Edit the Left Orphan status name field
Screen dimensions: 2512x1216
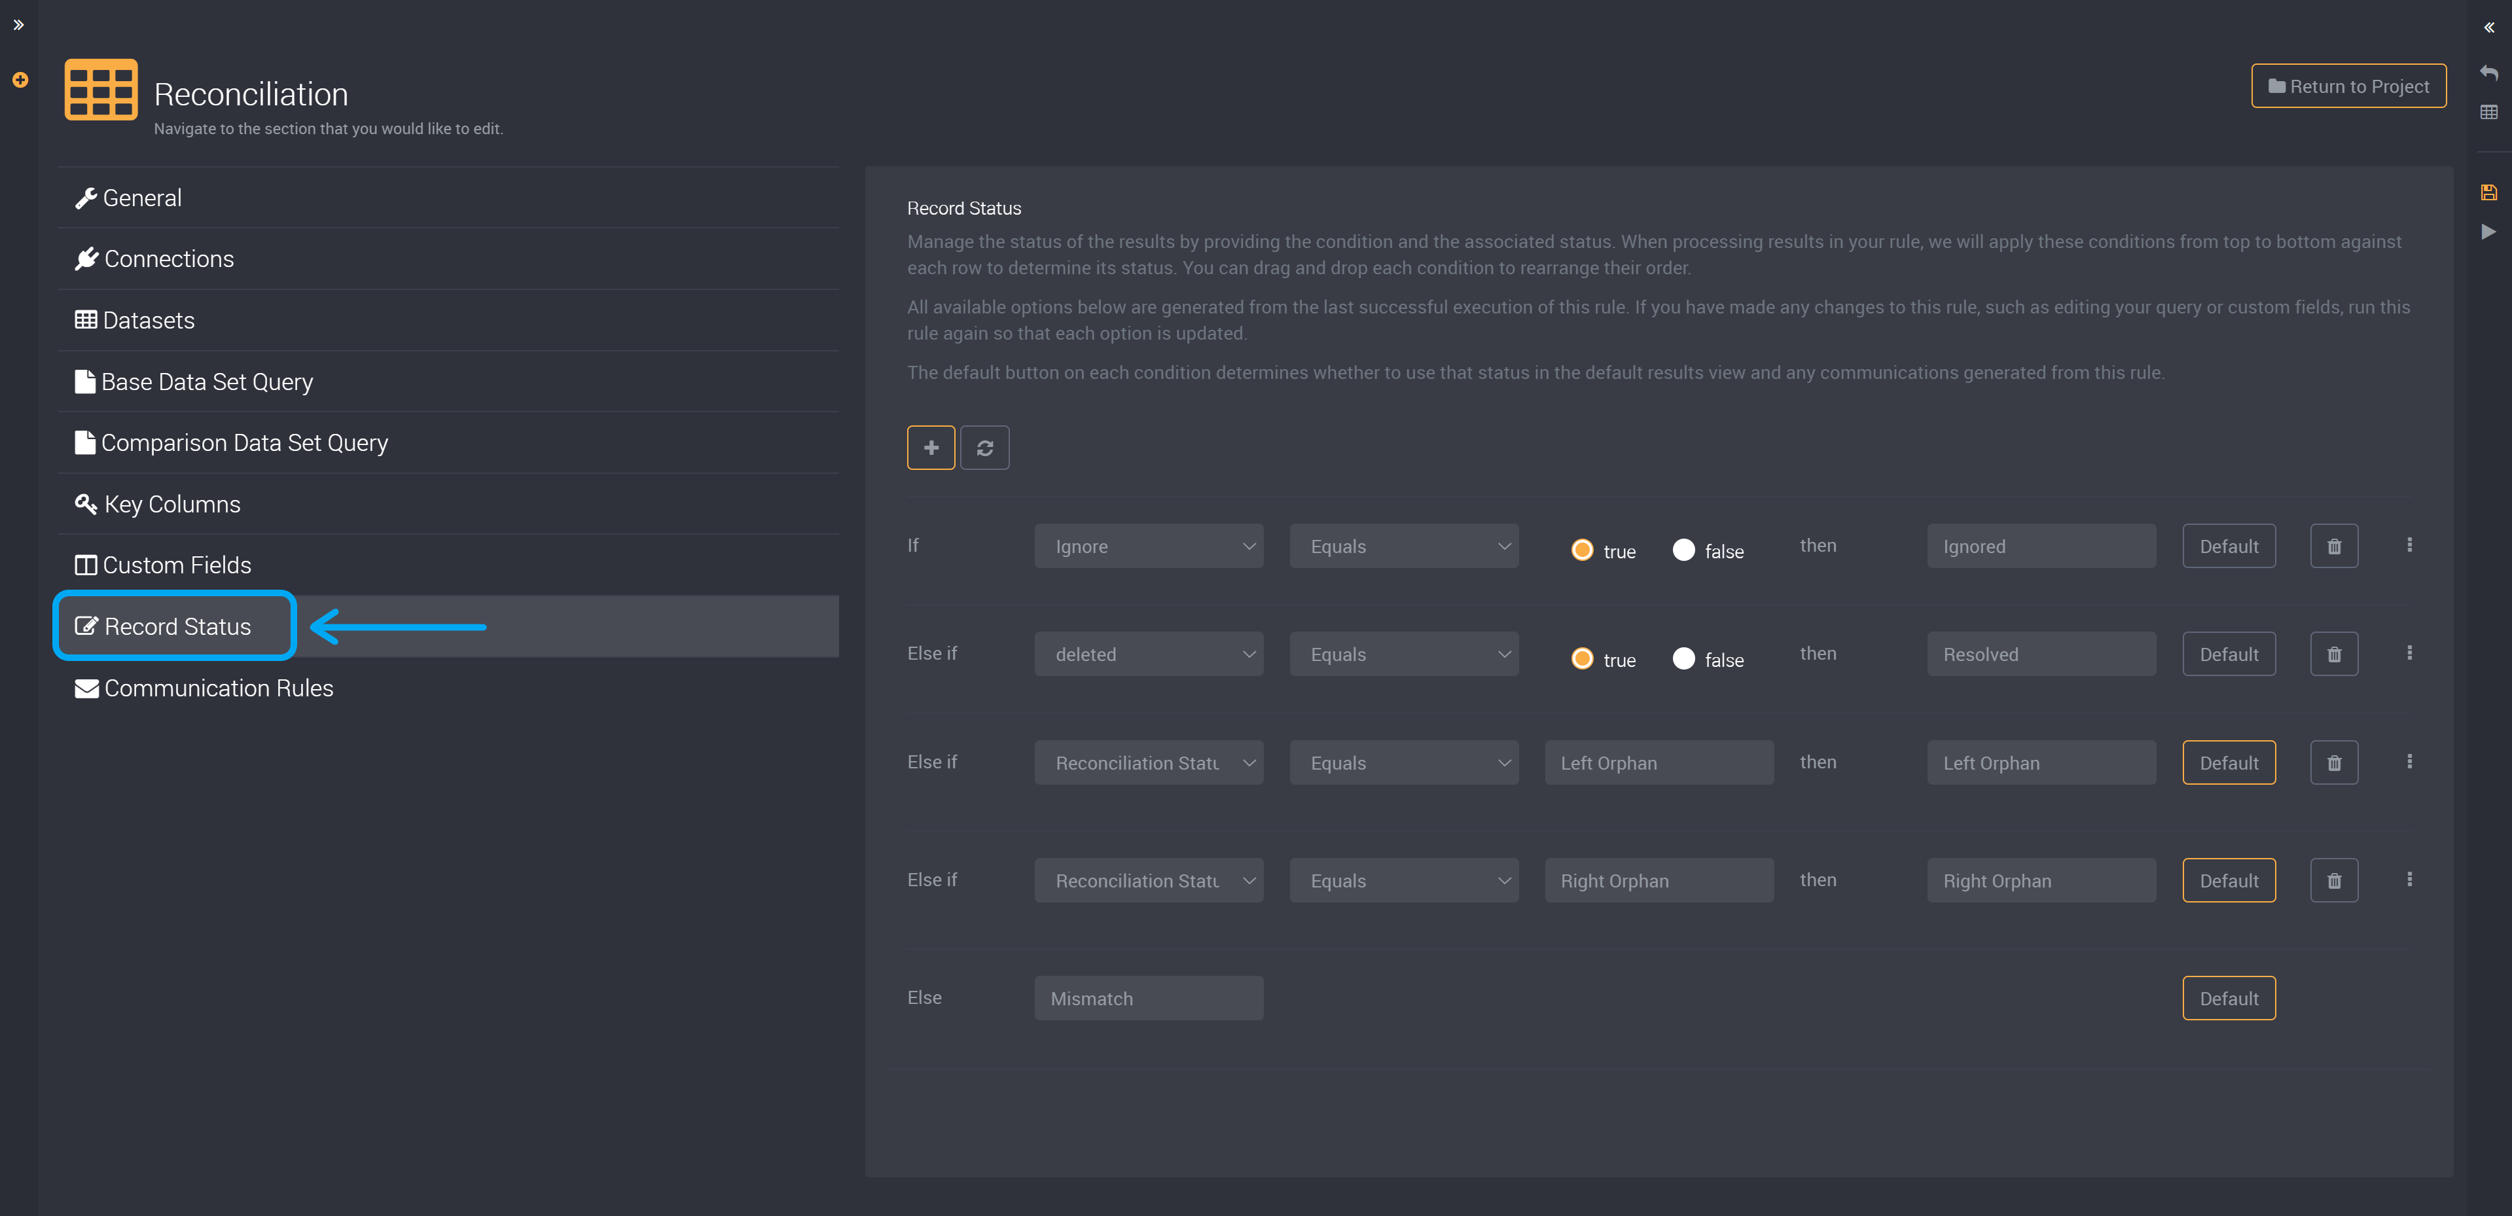point(2041,762)
